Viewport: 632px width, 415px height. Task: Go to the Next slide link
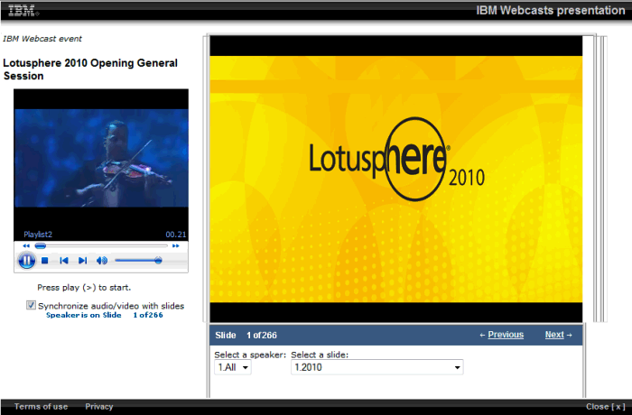(554, 335)
